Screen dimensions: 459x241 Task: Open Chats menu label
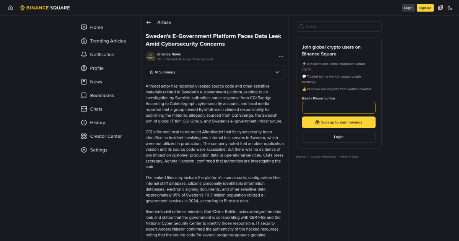tap(96, 109)
